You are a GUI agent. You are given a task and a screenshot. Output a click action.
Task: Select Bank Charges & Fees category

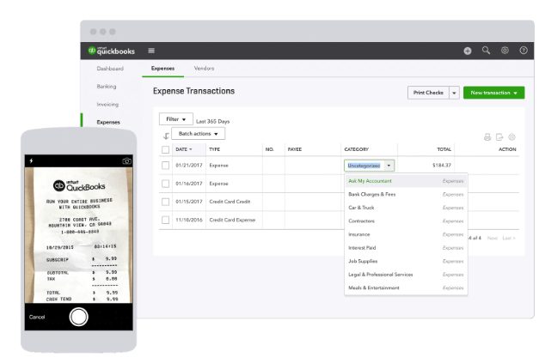pos(406,194)
